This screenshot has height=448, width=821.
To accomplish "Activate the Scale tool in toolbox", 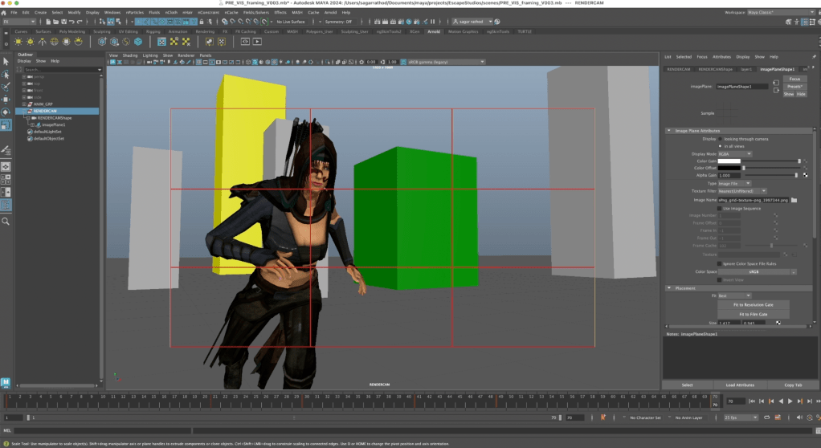I will pyautogui.click(x=6, y=124).
